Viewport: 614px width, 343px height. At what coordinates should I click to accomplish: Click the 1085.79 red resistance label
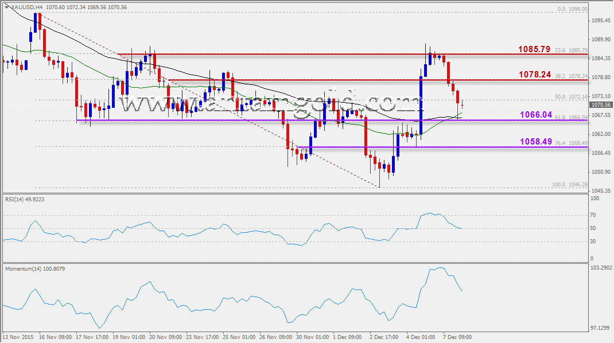click(535, 50)
